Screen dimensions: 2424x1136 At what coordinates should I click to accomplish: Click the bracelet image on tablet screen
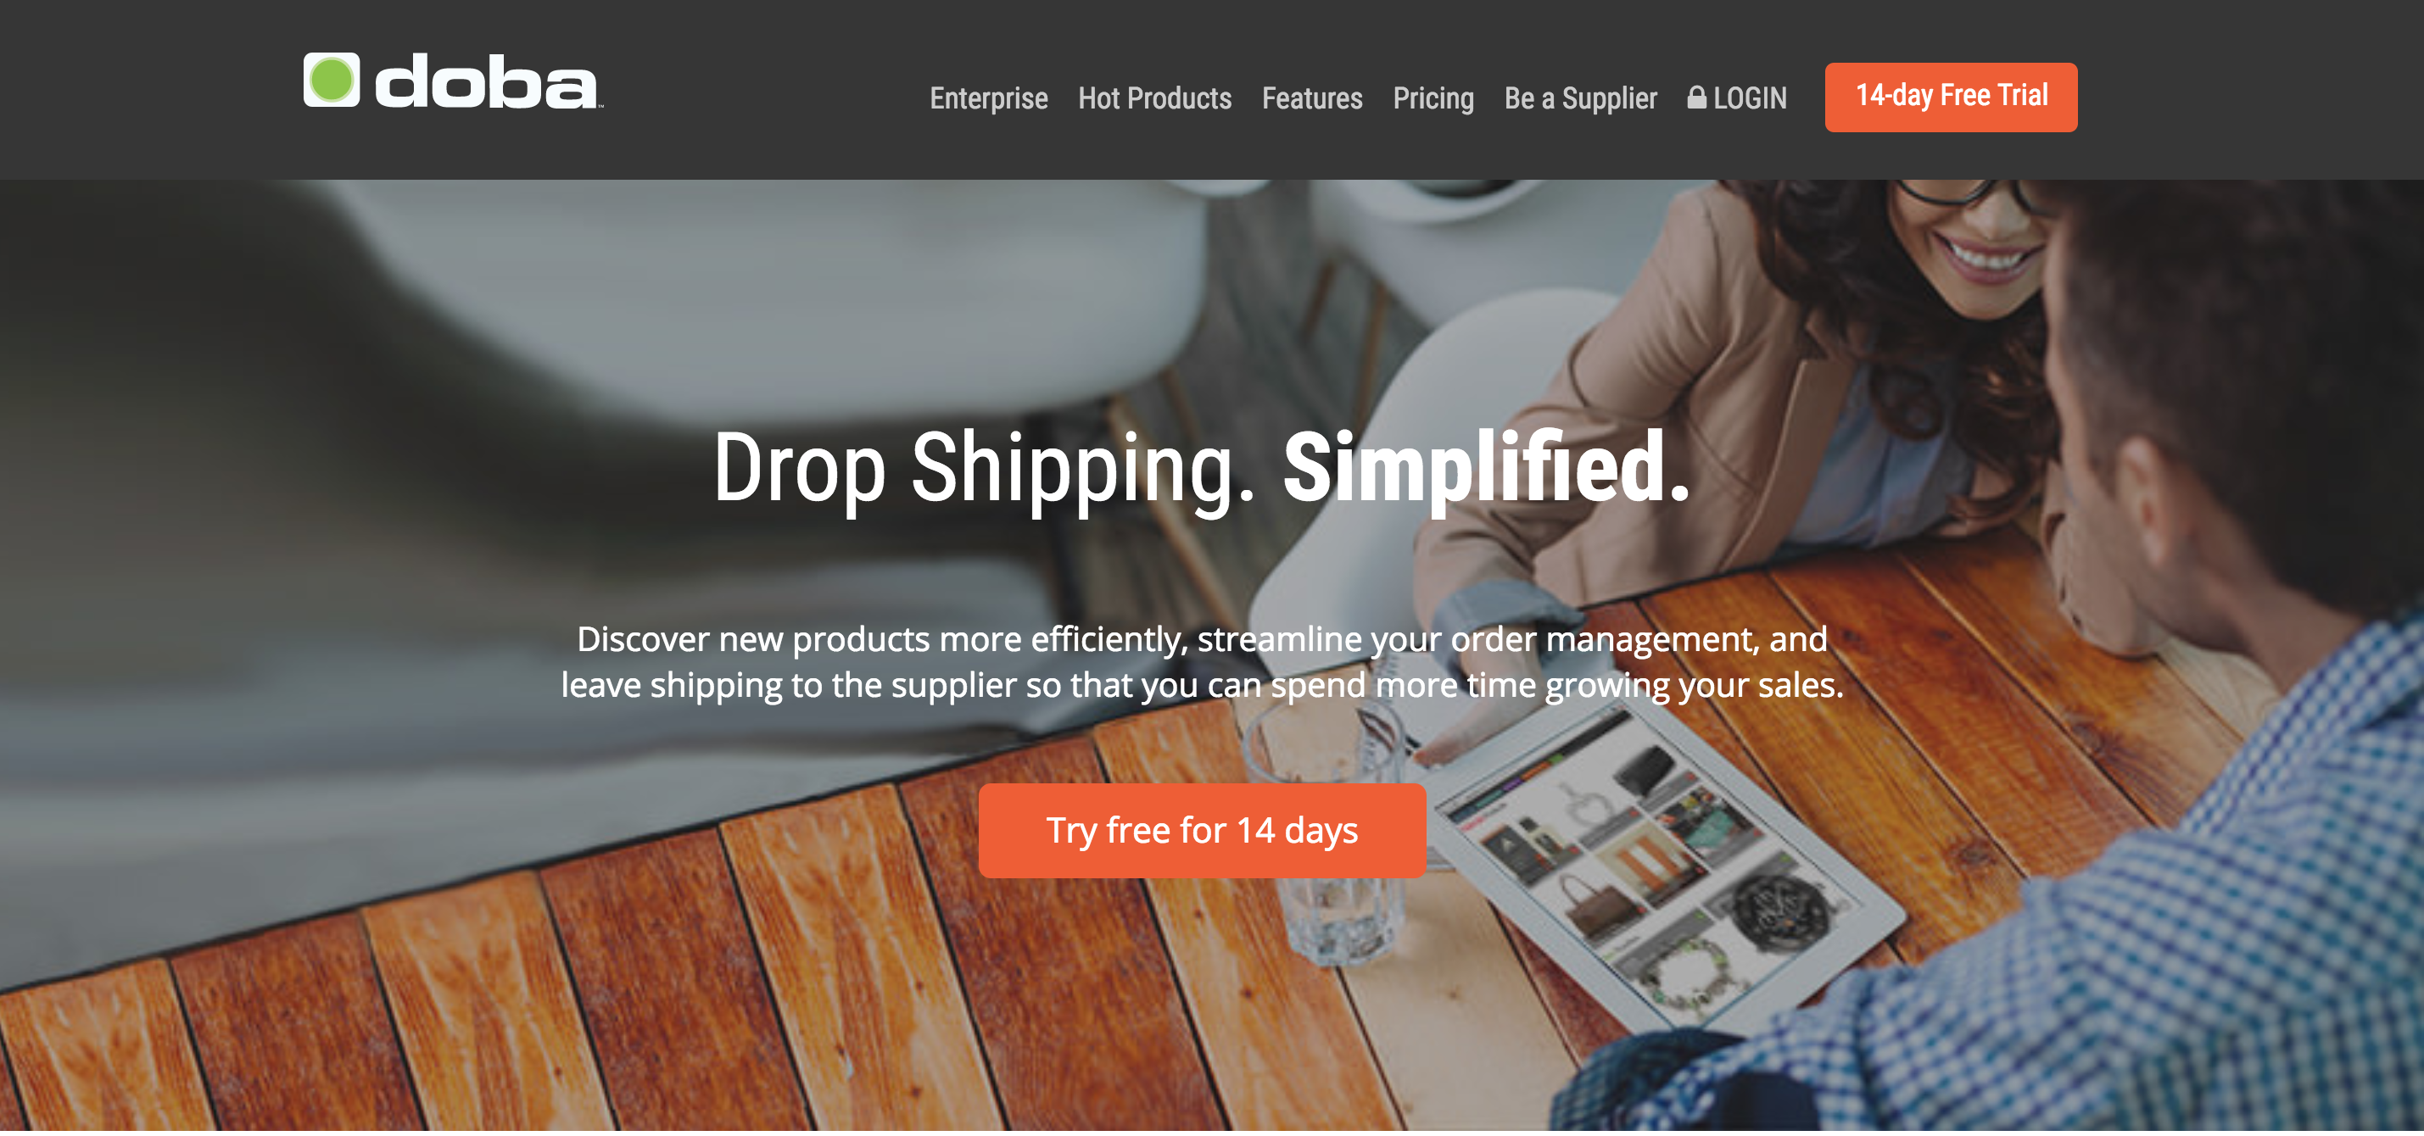click(1692, 977)
